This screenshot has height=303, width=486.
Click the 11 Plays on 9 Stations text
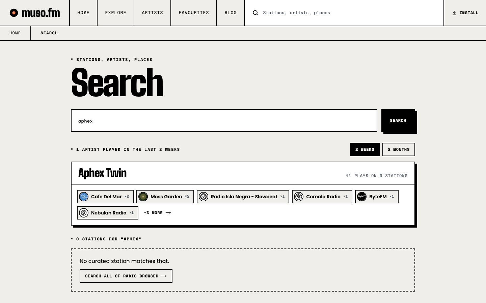click(377, 176)
